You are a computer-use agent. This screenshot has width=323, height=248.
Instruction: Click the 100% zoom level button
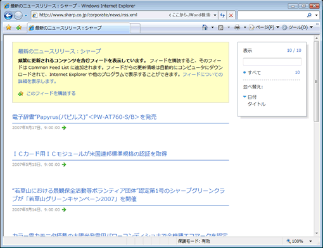(x=295, y=241)
